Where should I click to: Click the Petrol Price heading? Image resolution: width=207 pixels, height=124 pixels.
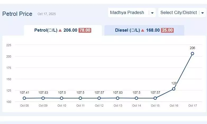[x=17, y=14]
